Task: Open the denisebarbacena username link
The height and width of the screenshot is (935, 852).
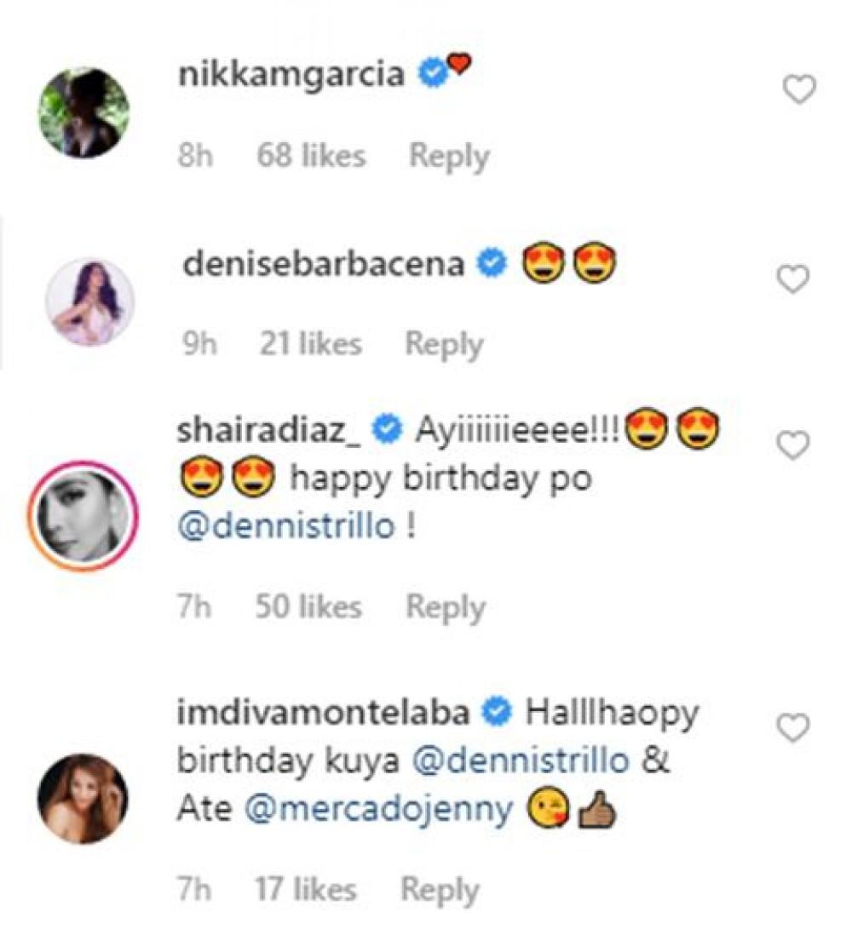Action: [324, 265]
